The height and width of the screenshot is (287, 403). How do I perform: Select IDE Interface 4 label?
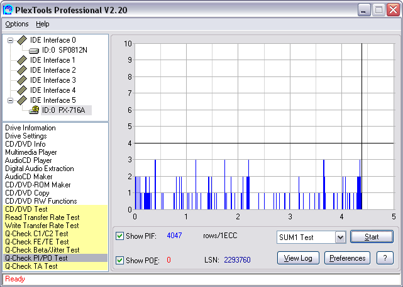point(53,90)
